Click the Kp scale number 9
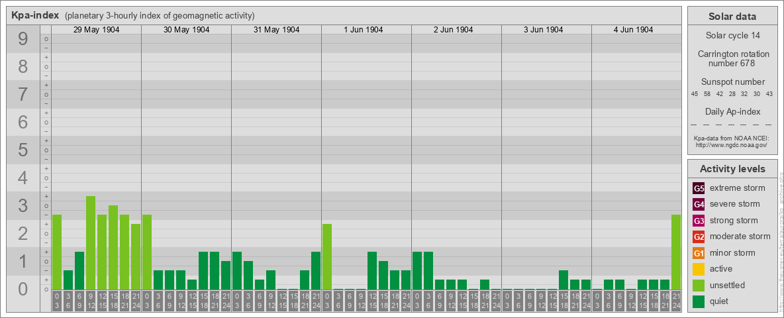784x318 pixels. tap(23, 39)
